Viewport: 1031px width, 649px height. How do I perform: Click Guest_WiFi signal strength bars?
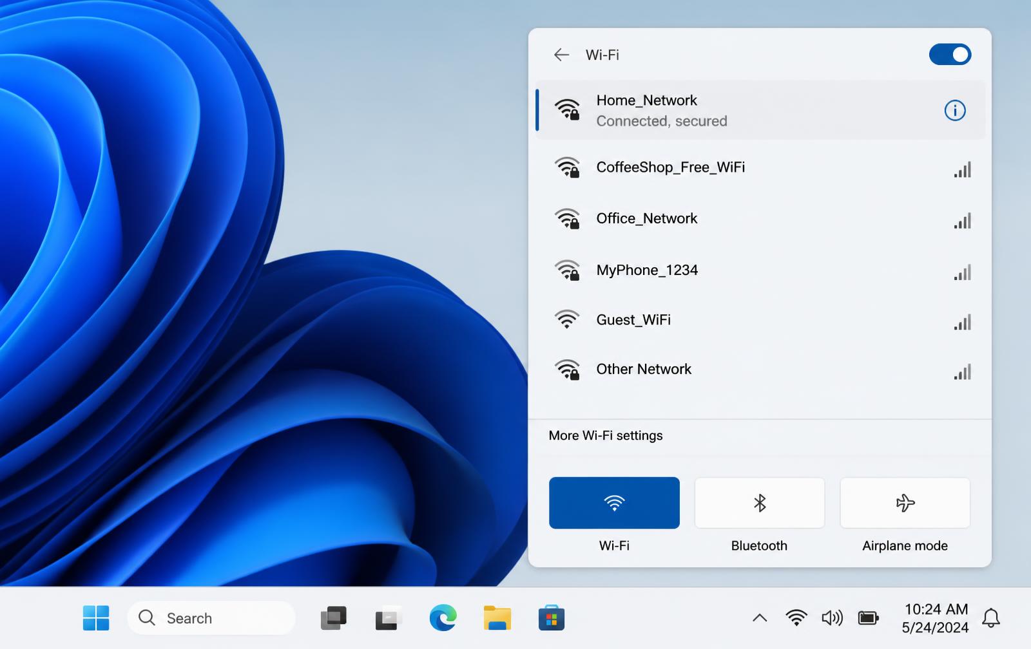point(963,322)
